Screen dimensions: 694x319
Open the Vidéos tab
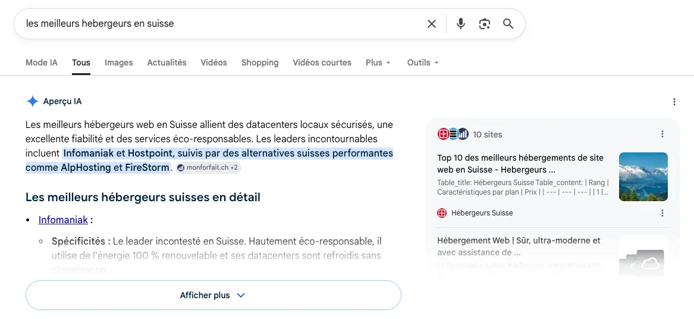click(x=213, y=62)
